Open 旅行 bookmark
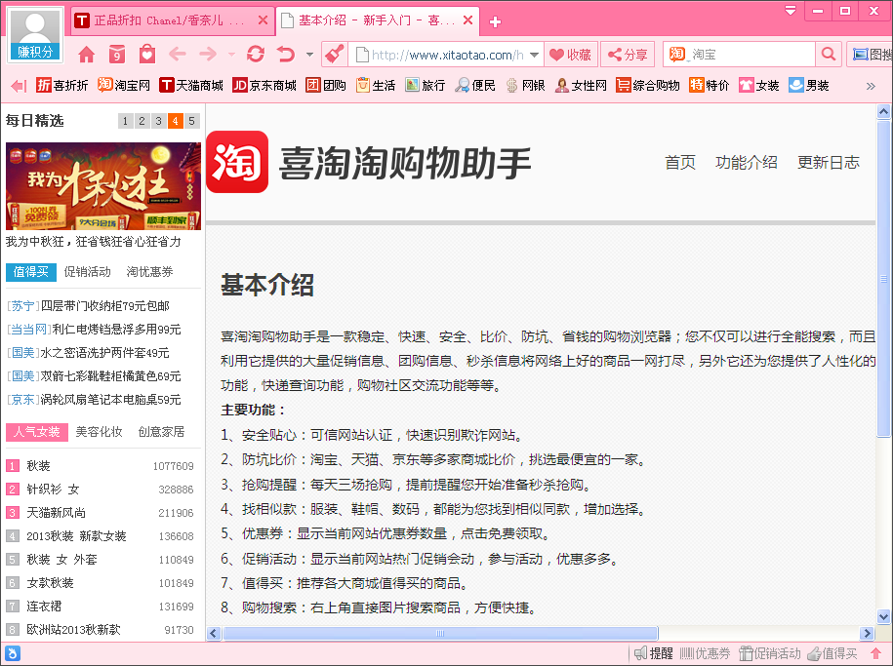Viewport: 893px width, 666px height. pos(425,86)
